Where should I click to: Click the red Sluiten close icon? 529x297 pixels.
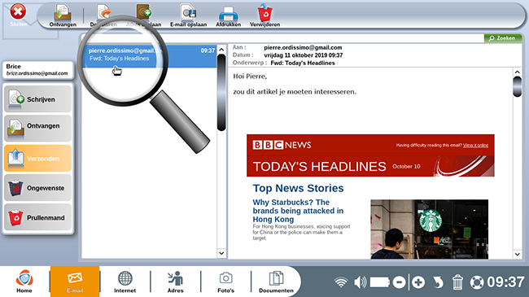click(18, 12)
